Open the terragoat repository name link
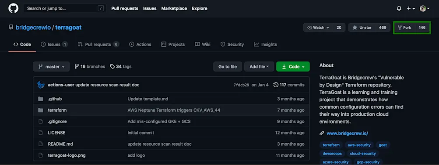Viewport: 439px width, 165px height. click(68, 27)
